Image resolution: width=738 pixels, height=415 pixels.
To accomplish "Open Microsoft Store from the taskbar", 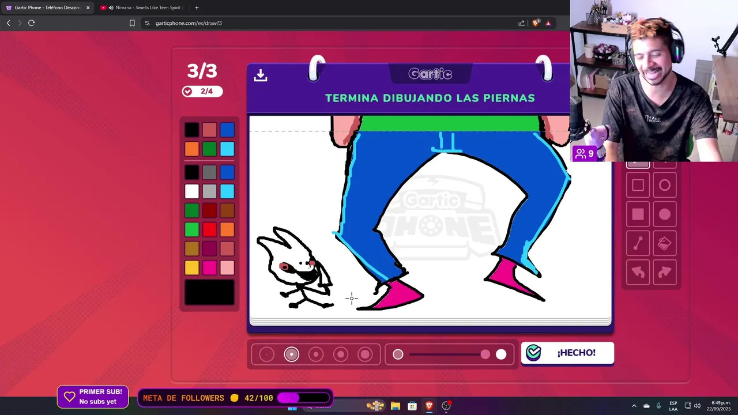I will 412,406.
